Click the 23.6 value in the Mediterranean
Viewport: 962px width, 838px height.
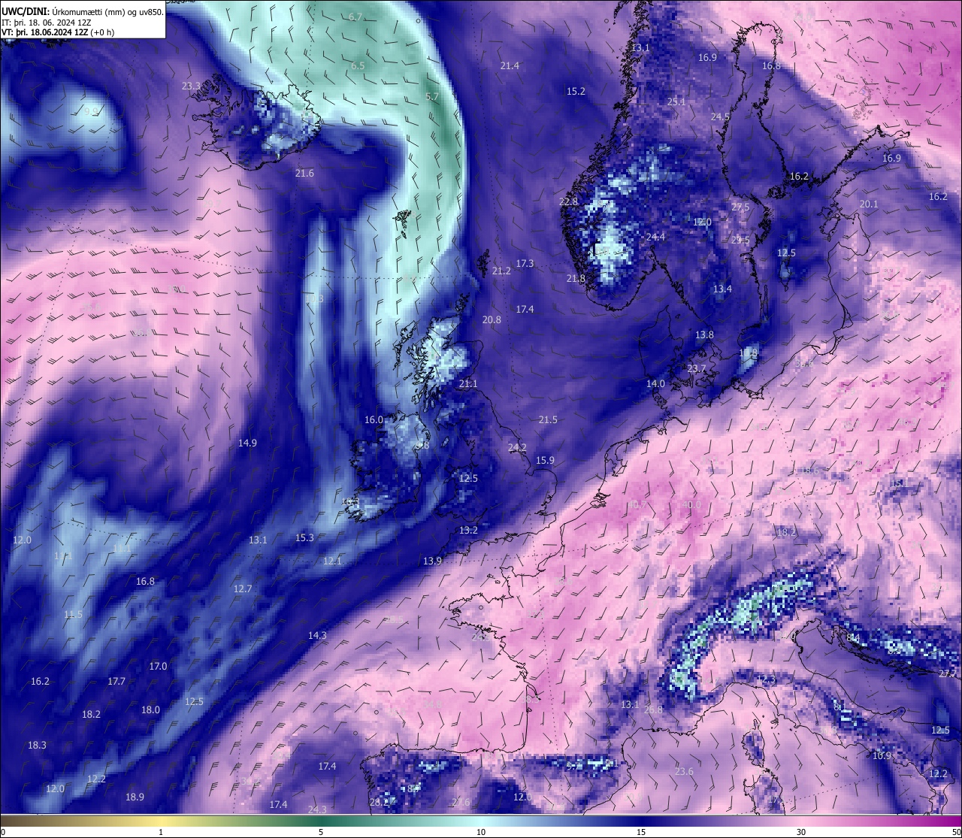coord(684,772)
